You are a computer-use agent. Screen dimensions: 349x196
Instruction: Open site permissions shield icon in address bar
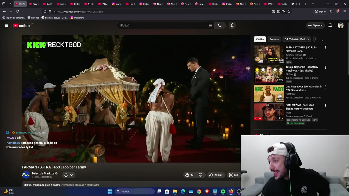pyautogui.click(x=45, y=11)
